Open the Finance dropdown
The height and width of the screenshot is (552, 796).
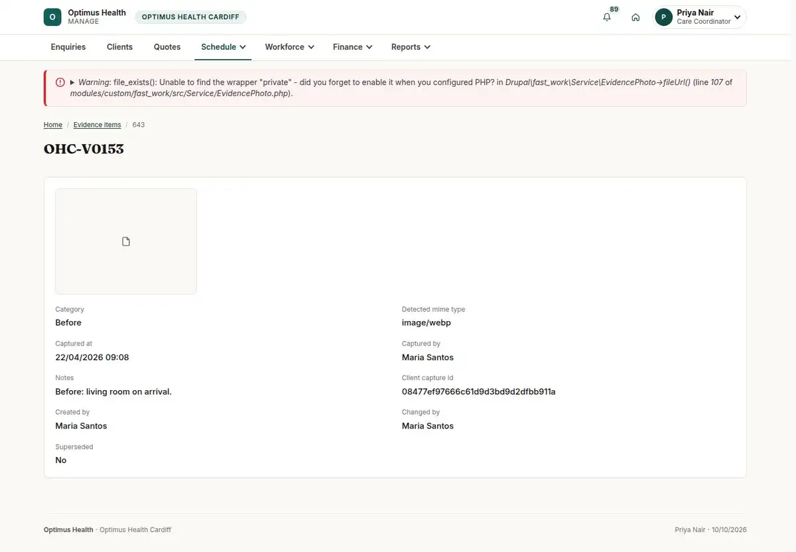pyautogui.click(x=352, y=47)
